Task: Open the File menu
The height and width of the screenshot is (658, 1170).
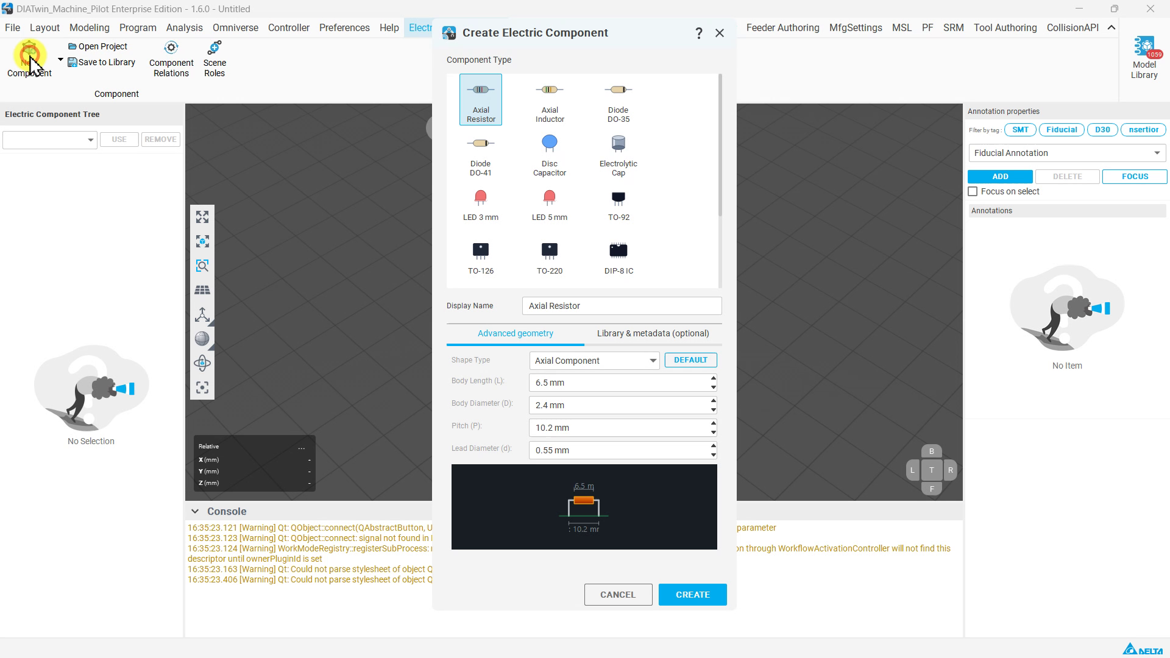Action: [x=12, y=27]
